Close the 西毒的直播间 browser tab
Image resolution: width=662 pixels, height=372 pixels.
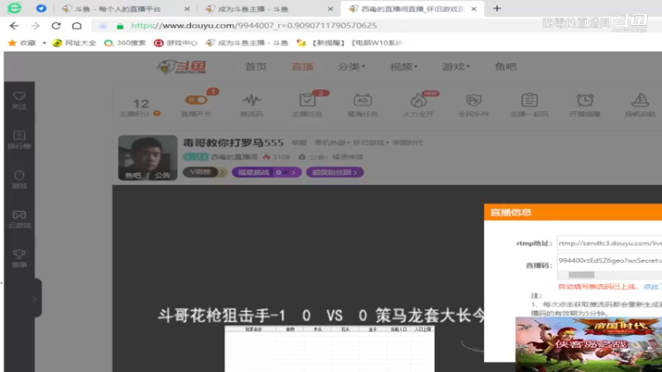473,9
